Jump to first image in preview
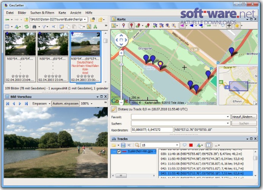This screenshot has width=263, height=190. coord(8,103)
